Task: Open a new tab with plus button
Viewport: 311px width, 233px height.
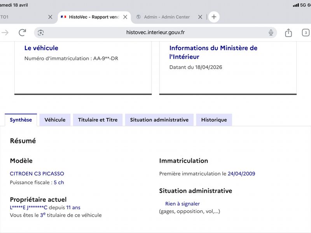Action: click(214, 17)
